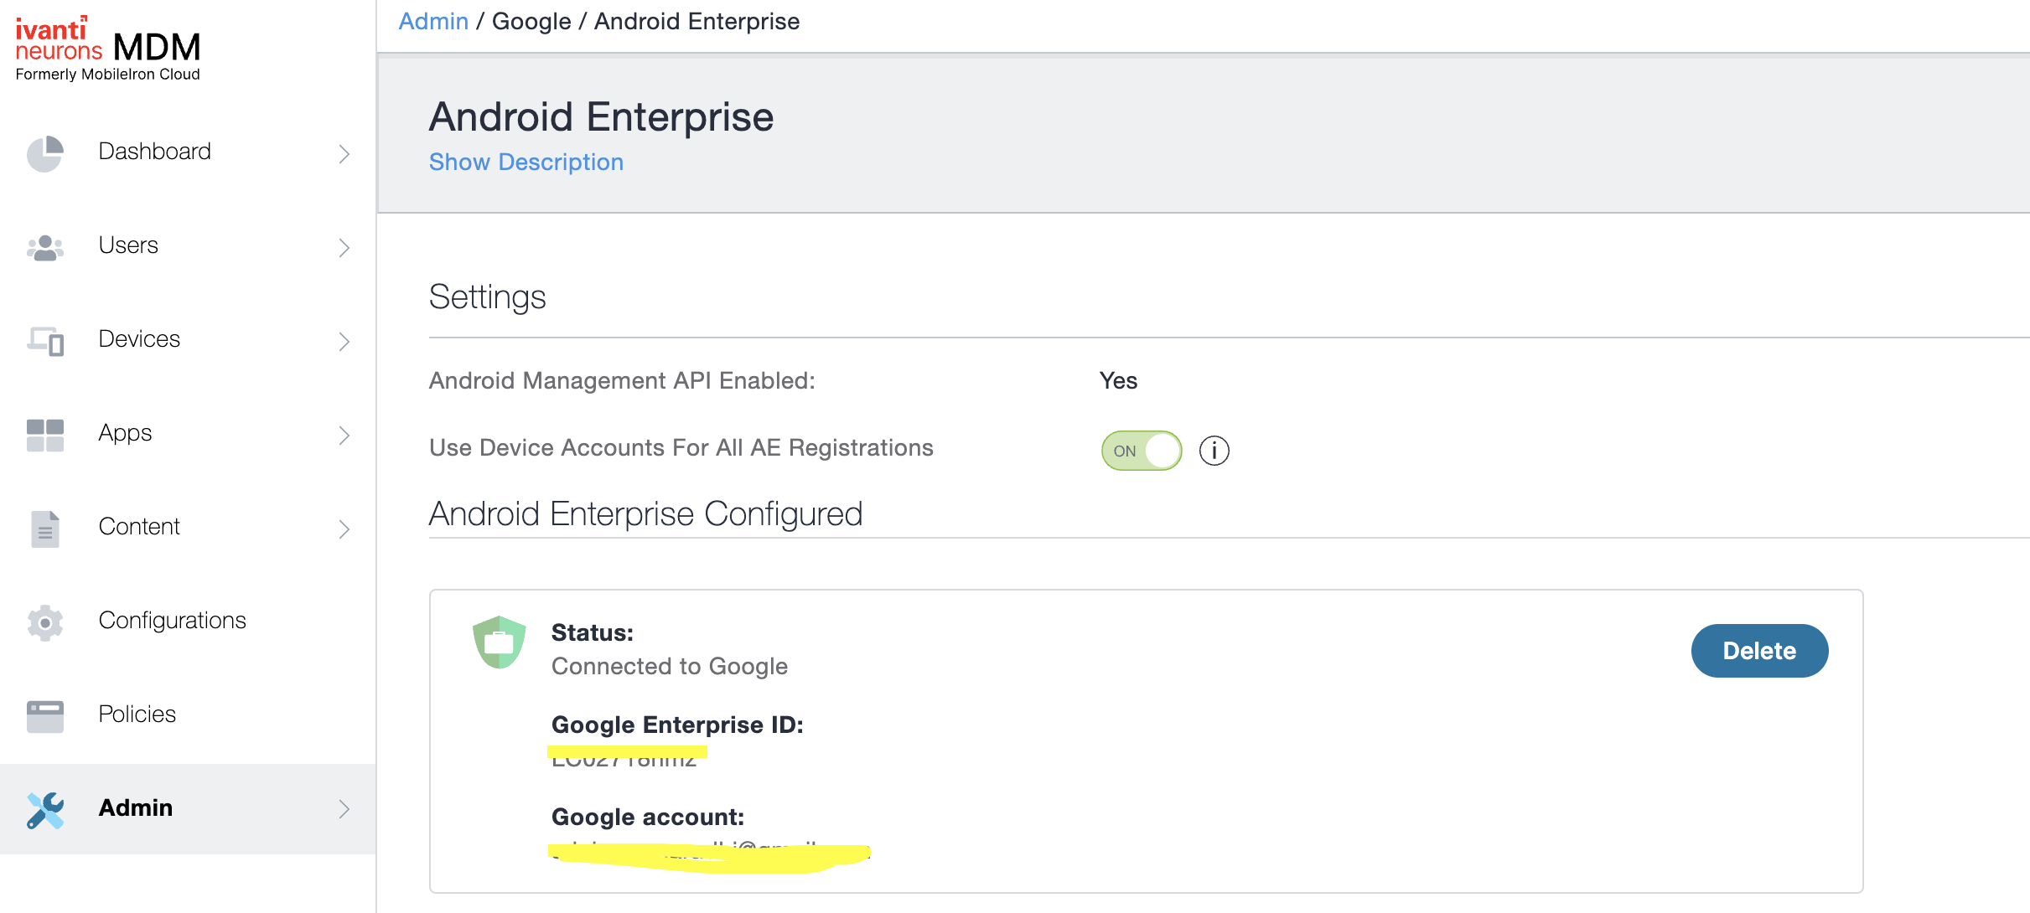Expand the Dashboard sidebar section
This screenshot has height=913, width=2030.
pos(344,153)
